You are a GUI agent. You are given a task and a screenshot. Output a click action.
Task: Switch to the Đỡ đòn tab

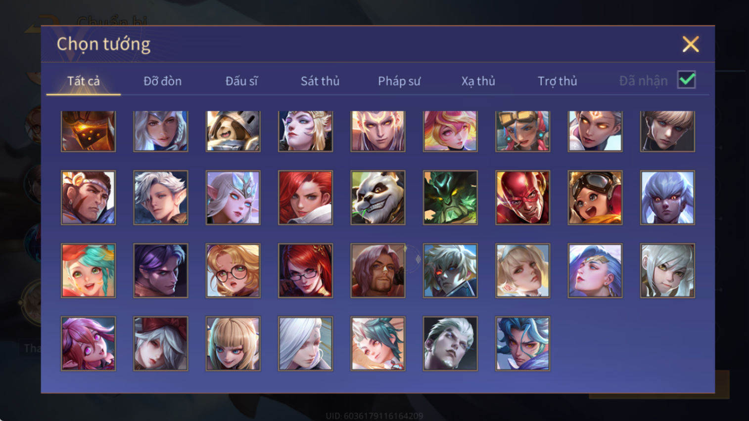(162, 81)
